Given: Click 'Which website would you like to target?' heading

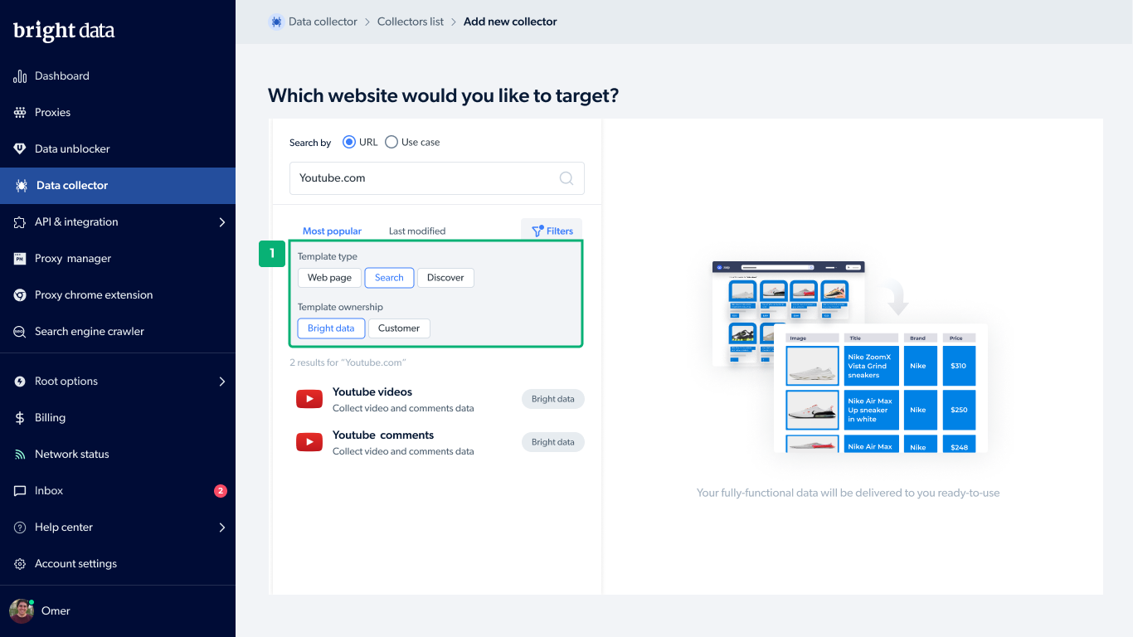Looking at the screenshot, I should pos(443,95).
